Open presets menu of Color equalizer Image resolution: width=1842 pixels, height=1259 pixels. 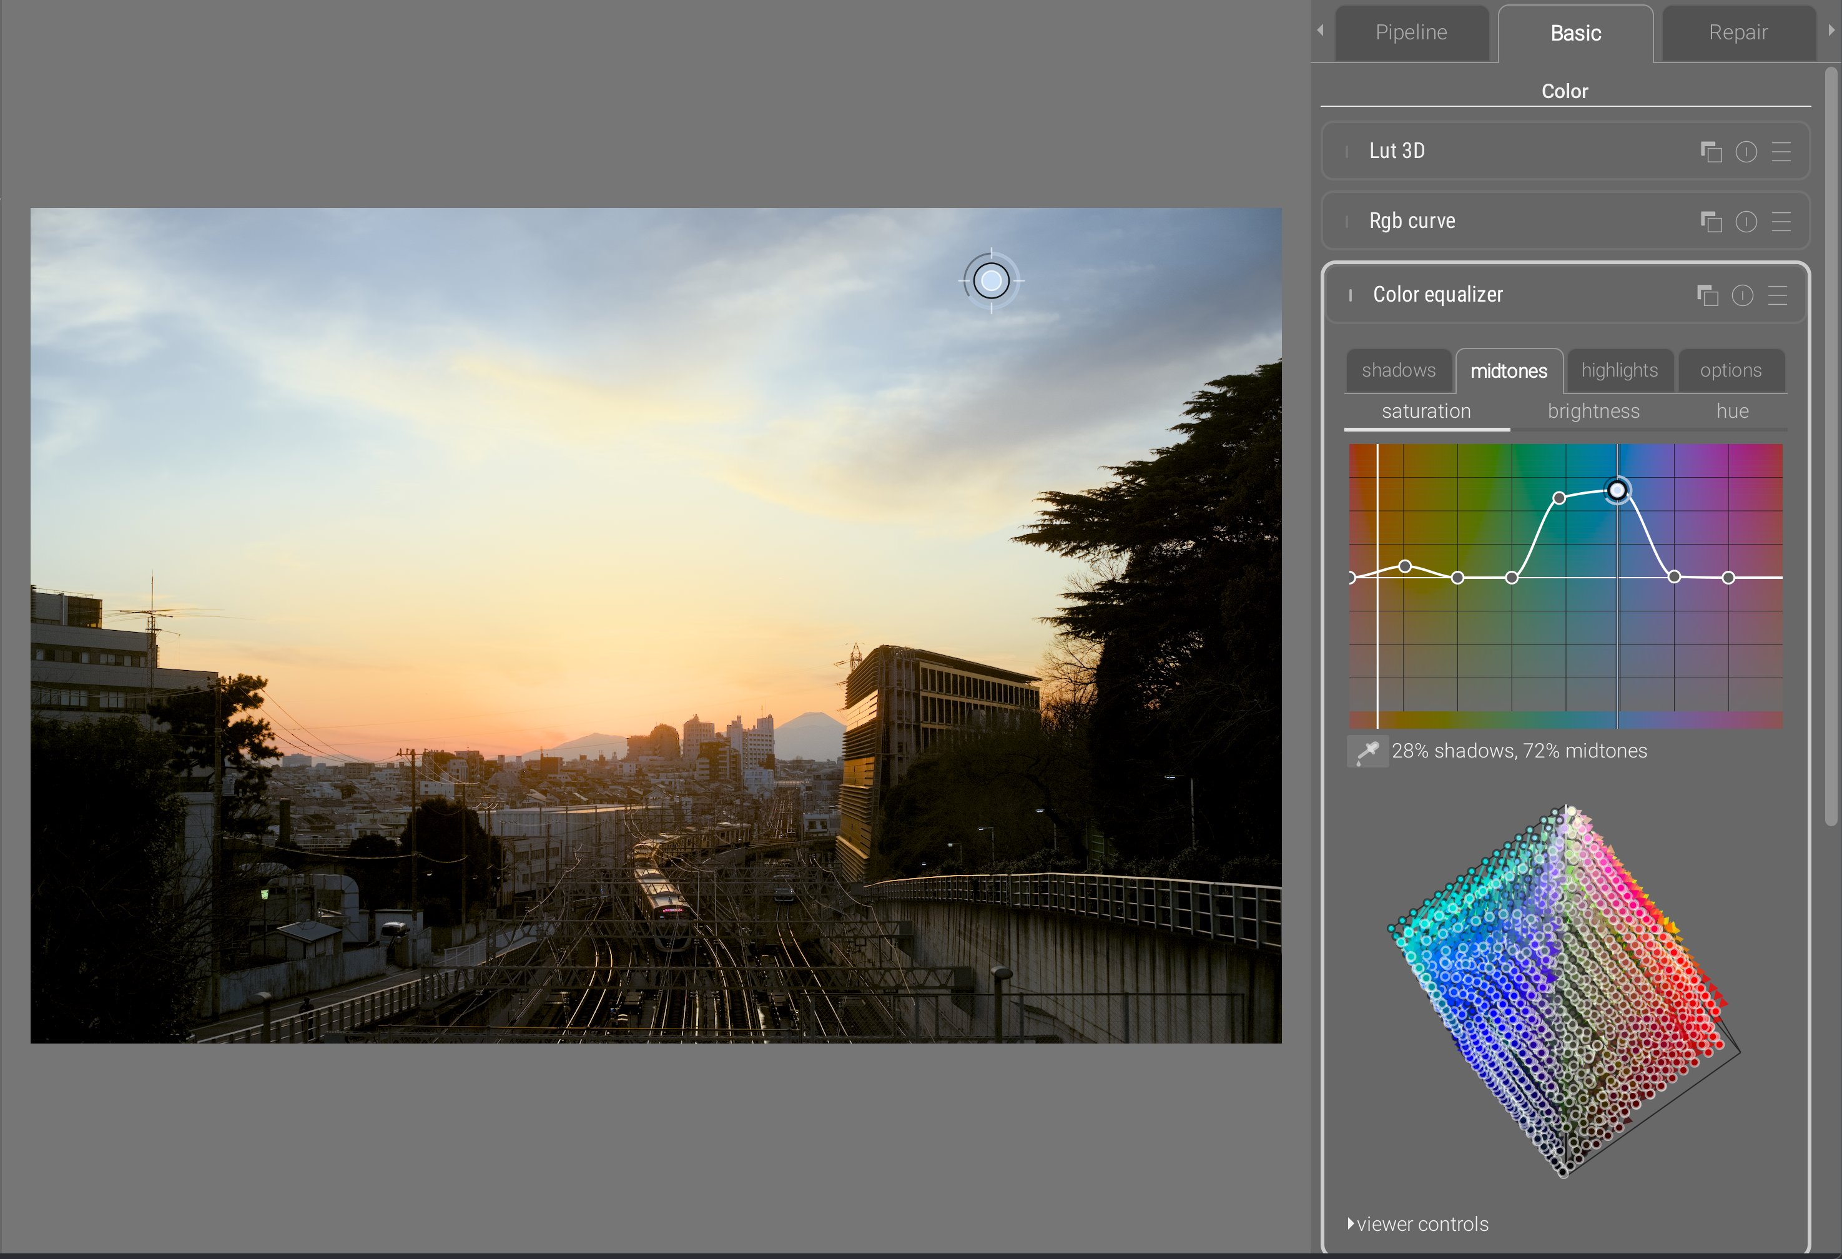click(x=1778, y=296)
